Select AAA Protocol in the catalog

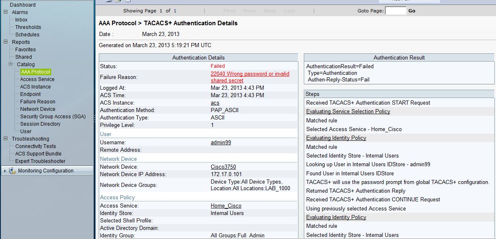pos(36,72)
